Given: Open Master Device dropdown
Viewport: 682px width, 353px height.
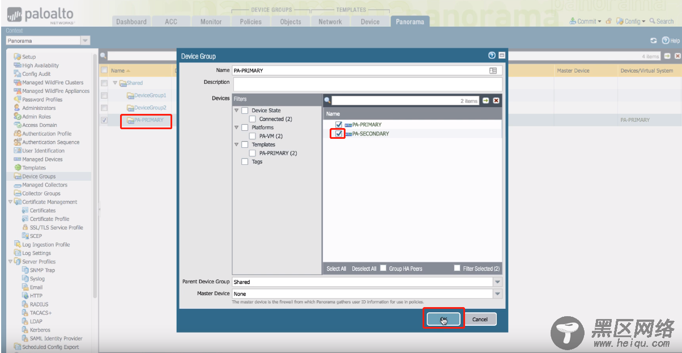Looking at the screenshot, I should pos(497,294).
